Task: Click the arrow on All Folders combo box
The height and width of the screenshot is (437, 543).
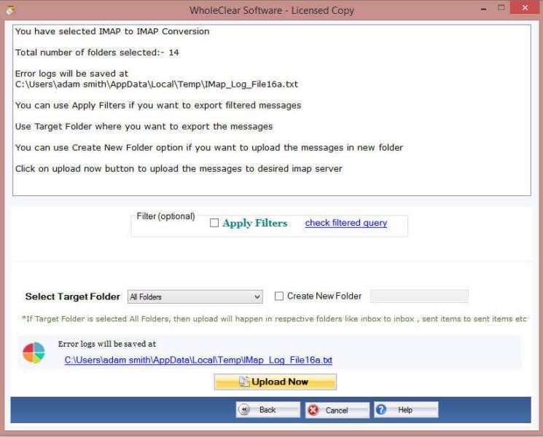Action: (257, 297)
